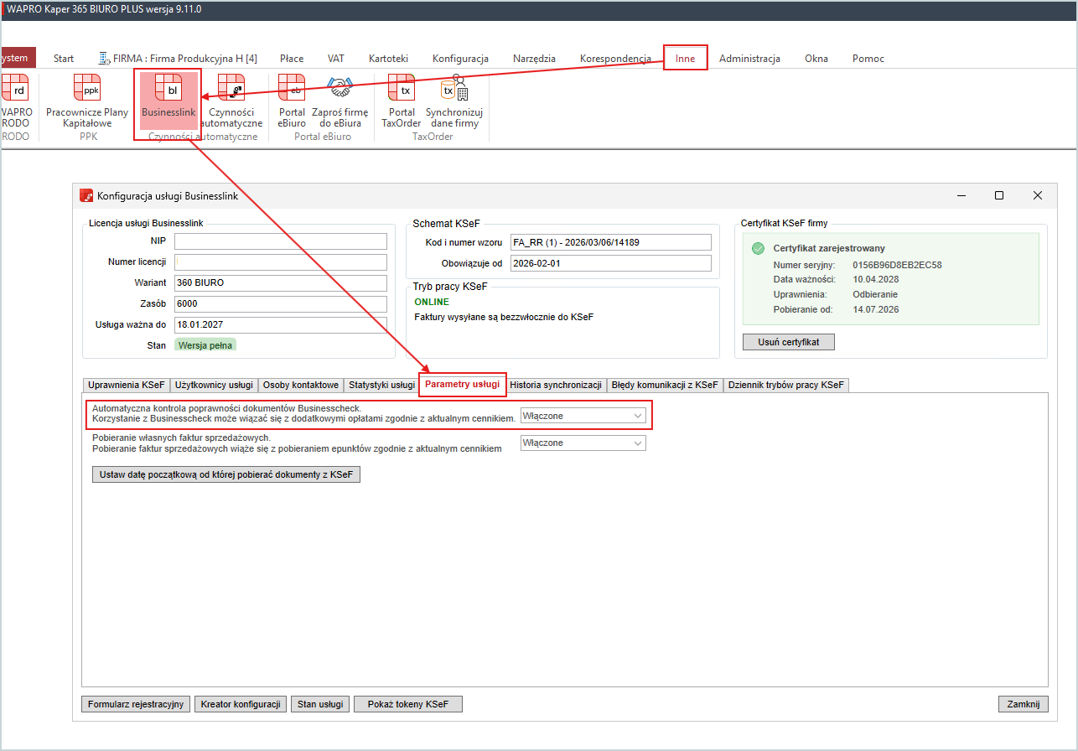Click the Kod i numer wzoru field
The height and width of the screenshot is (751, 1078).
click(611, 242)
